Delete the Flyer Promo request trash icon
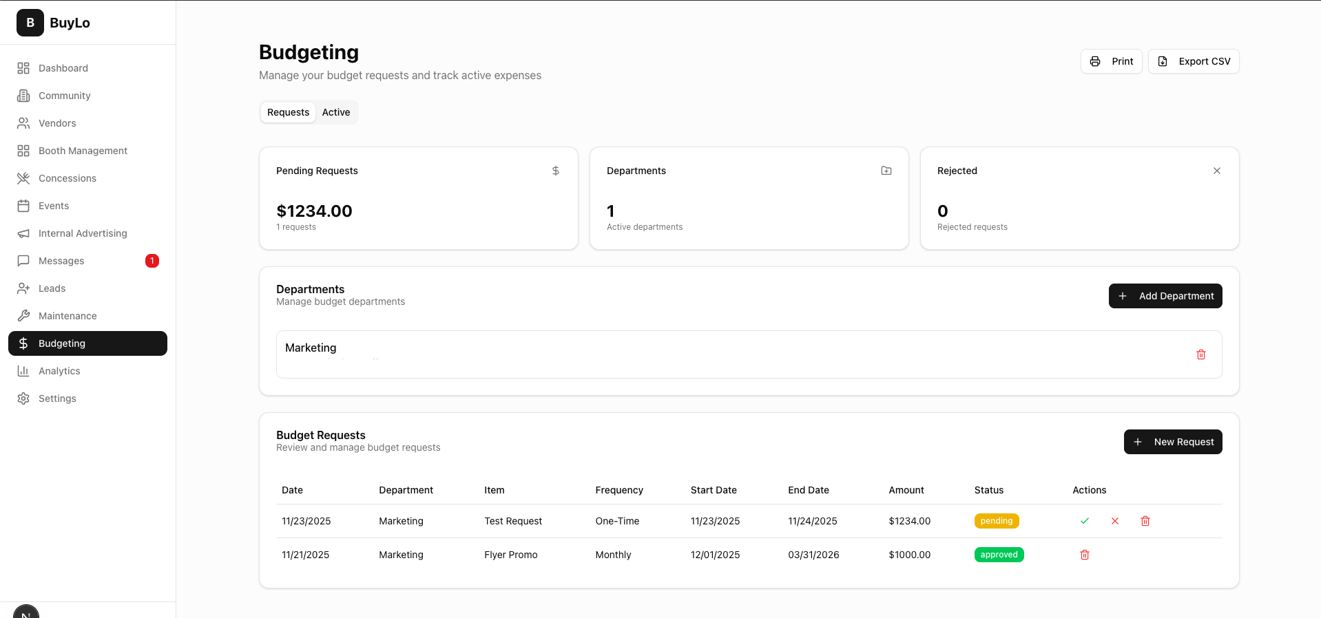 pos(1085,555)
